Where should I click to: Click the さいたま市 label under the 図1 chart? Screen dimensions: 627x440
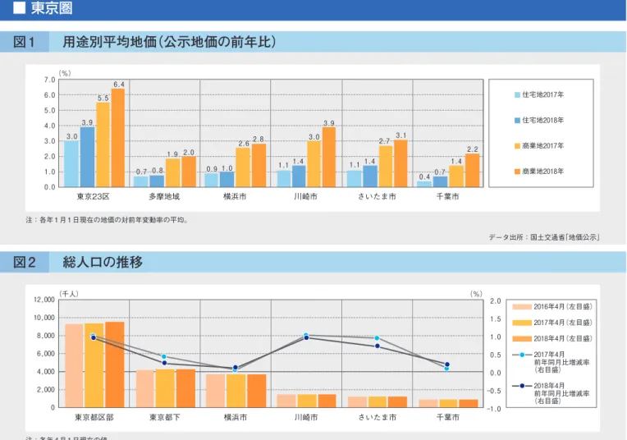pyautogui.click(x=377, y=196)
